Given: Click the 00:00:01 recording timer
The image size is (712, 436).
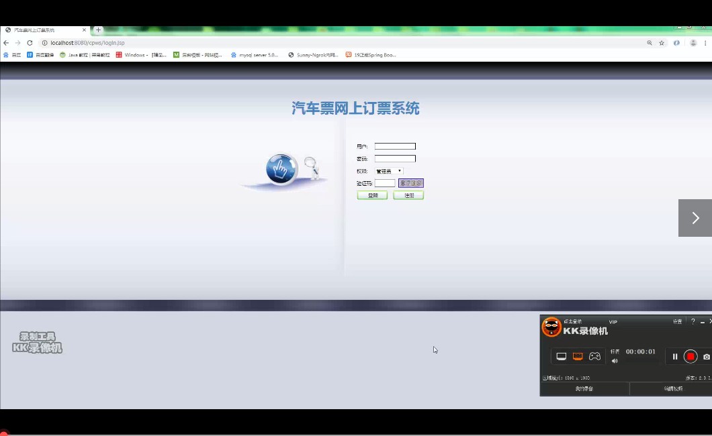Looking at the screenshot, I should pyautogui.click(x=640, y=351).
